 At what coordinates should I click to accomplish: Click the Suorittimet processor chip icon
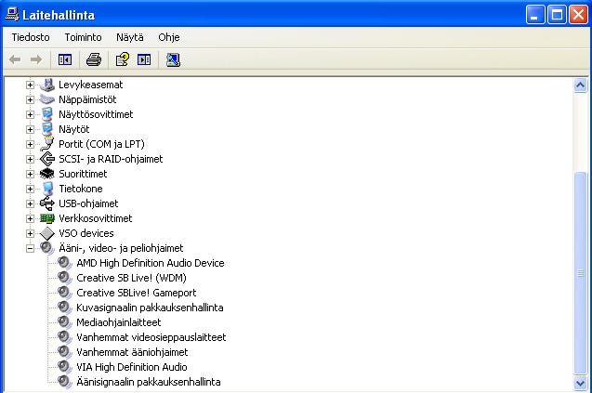pyautogui.click(x=47, y=174)
